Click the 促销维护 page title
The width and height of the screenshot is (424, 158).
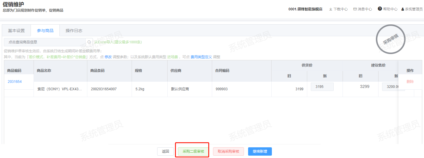[x=13, y=4]
